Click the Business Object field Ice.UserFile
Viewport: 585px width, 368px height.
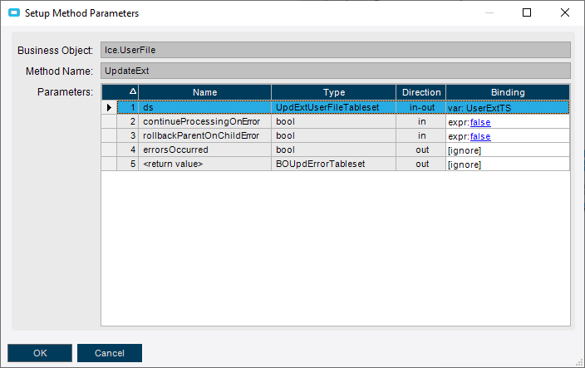(336, 50)
